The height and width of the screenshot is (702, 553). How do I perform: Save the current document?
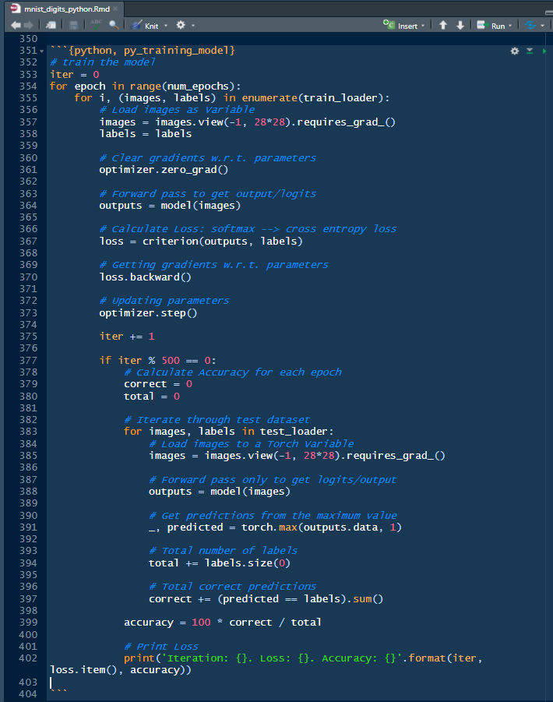pyautogui.click(x=73, y=26)
